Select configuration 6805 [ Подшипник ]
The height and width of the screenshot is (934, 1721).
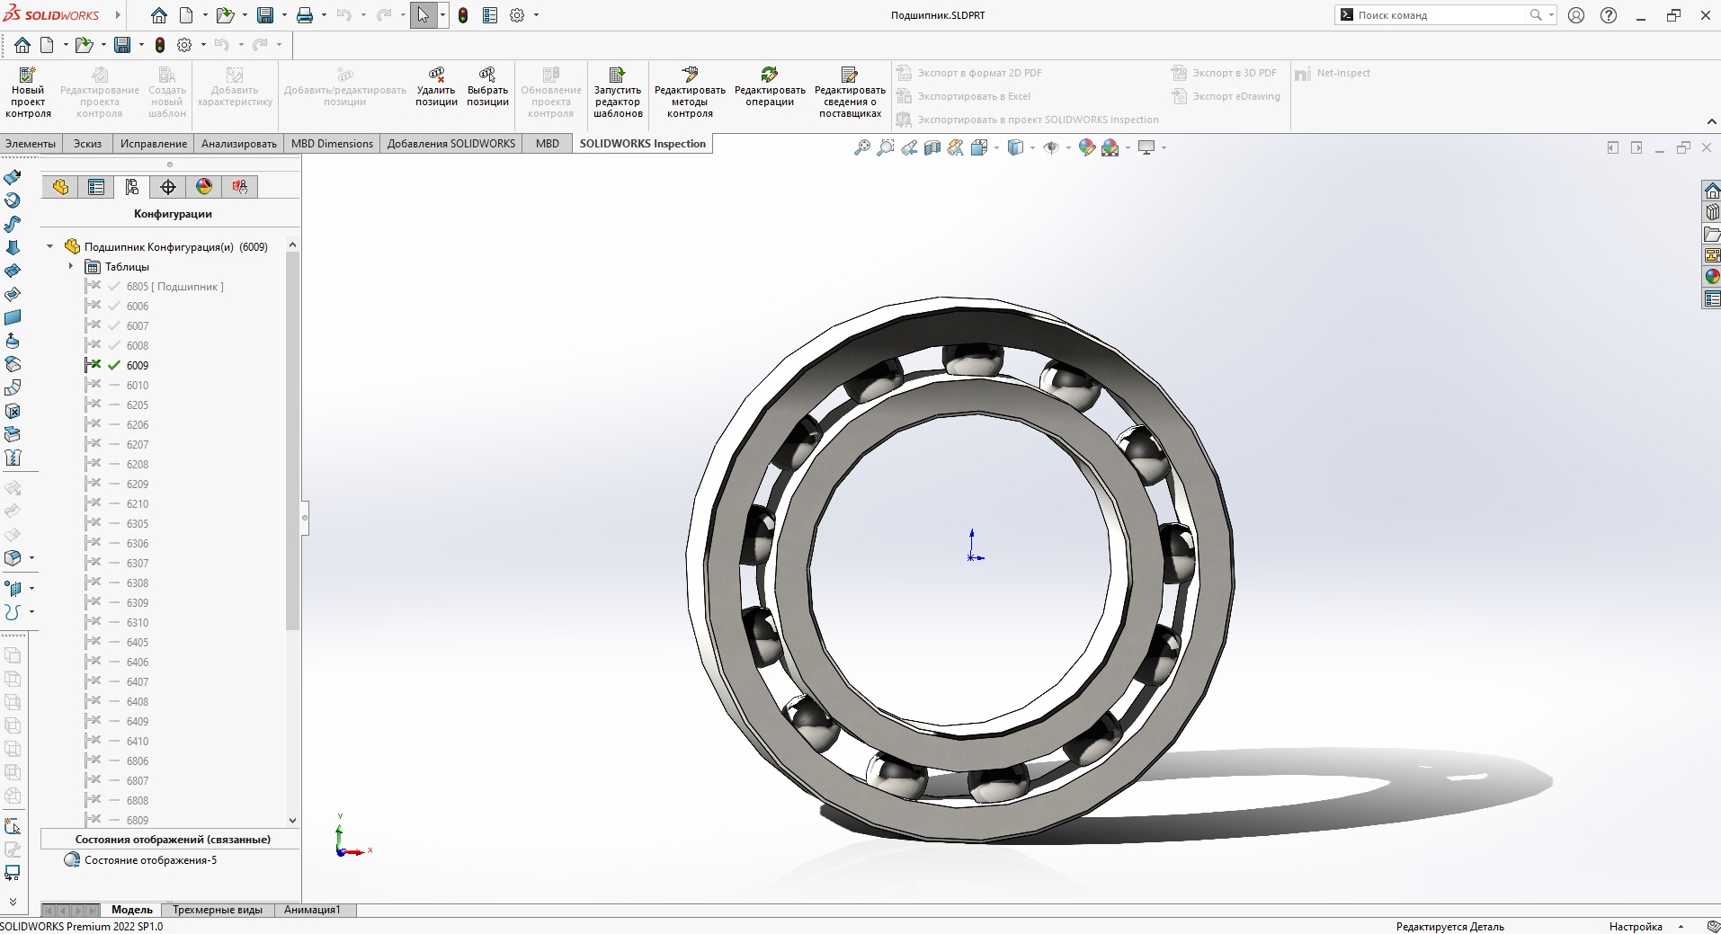click(x=174, y=287)
